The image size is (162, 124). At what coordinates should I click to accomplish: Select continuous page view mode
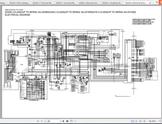click(136, 121)
